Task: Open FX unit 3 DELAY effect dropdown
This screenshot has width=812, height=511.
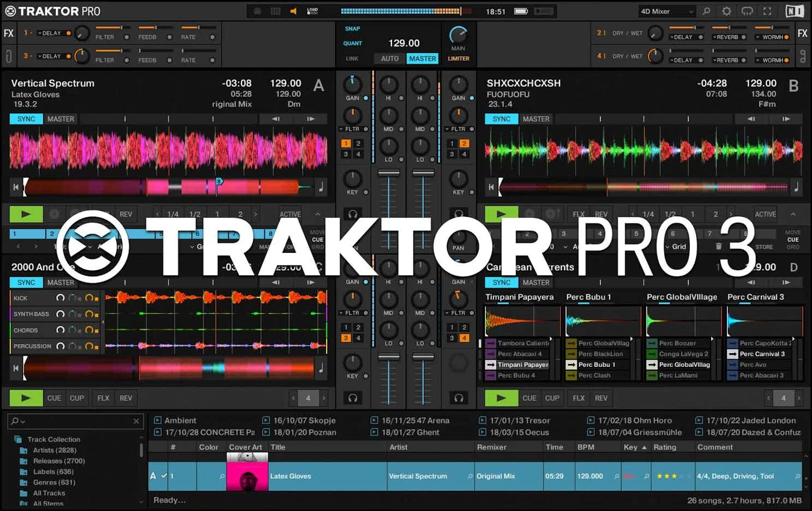Action: (49, 56)
